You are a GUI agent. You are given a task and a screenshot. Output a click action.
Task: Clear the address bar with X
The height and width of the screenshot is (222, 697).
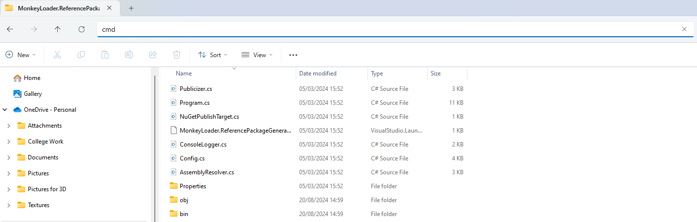pos(684,29)
